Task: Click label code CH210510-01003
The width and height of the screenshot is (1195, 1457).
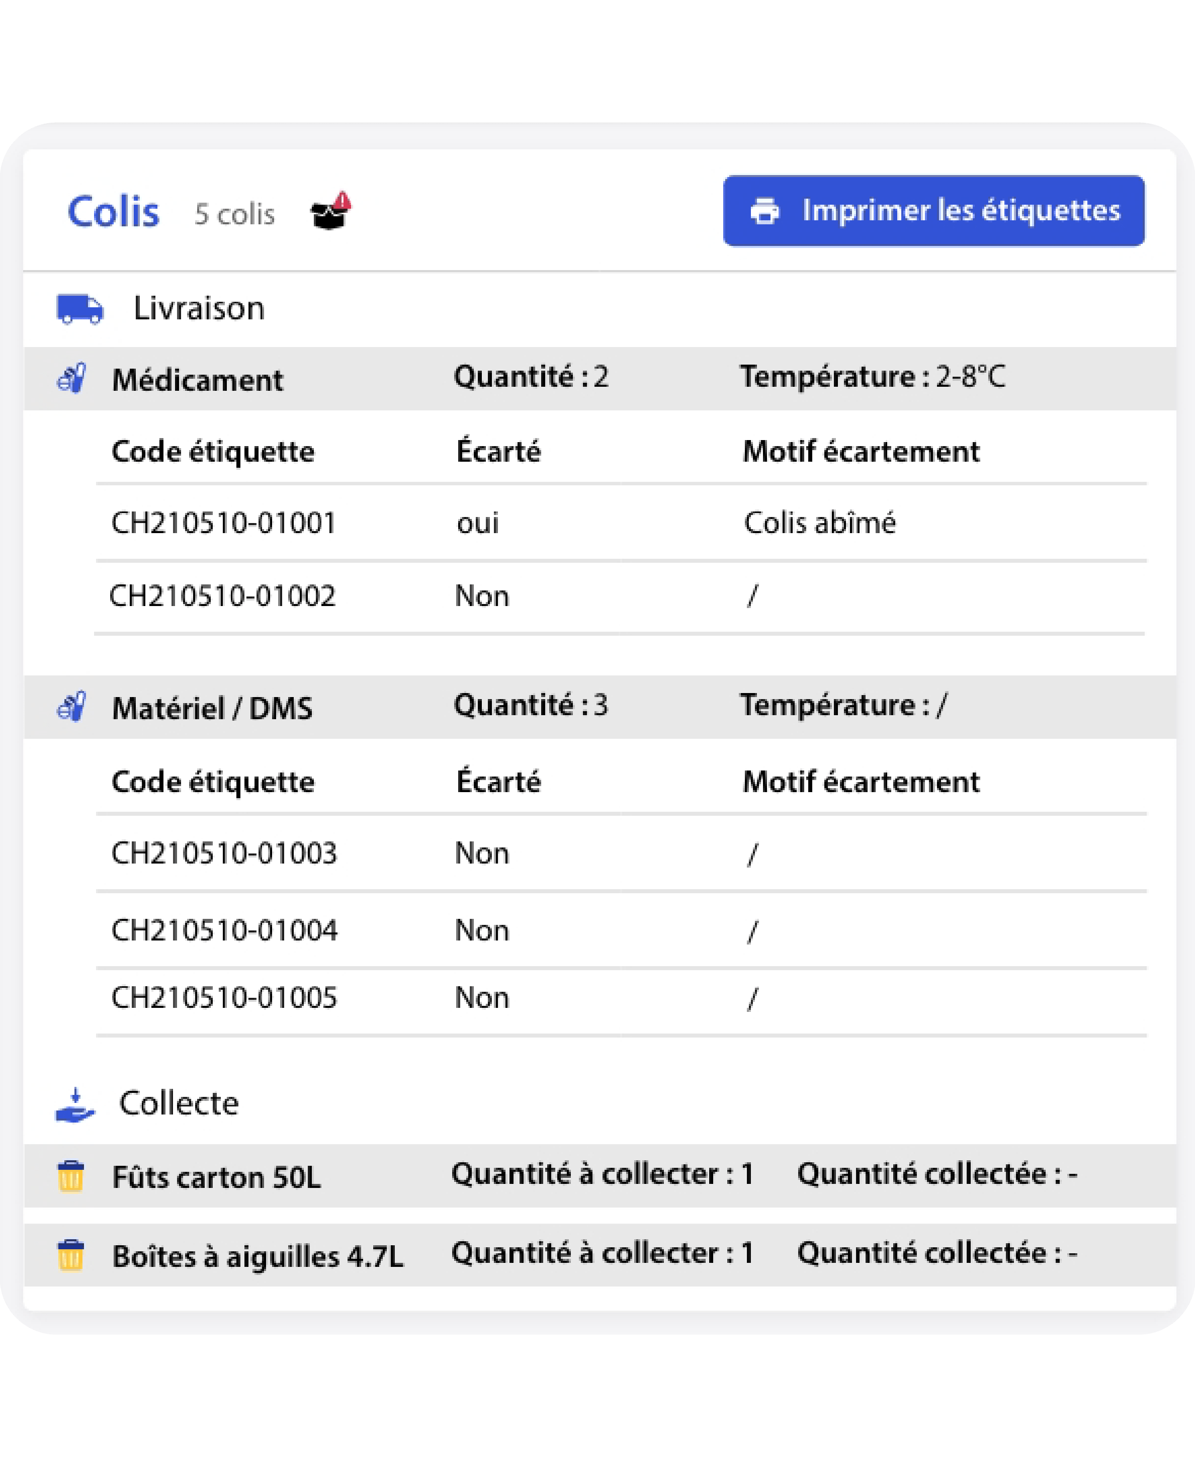Action: tap(224, 853)
